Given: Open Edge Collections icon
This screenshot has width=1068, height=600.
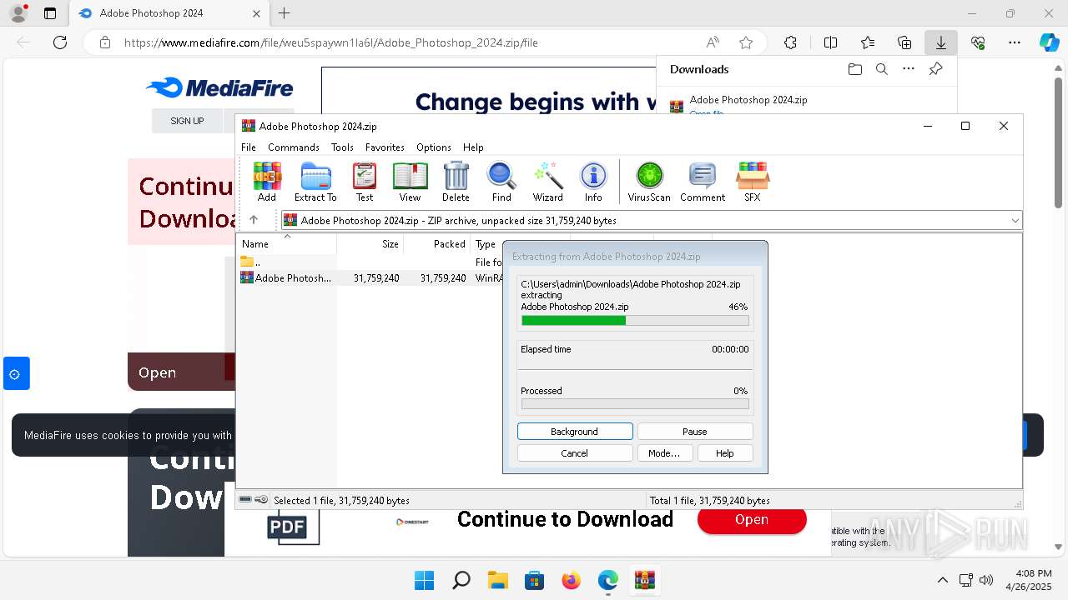Looking at the screenshot, I should click(904, 42).
